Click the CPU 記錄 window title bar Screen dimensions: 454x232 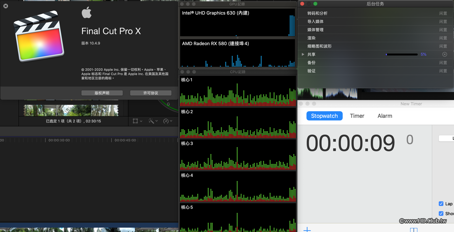click(237, 72)
